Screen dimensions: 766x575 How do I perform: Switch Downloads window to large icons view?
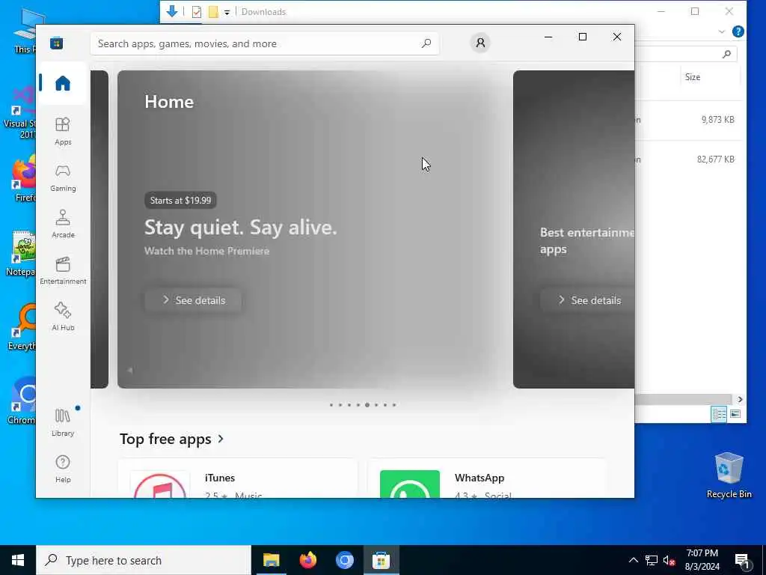[735, 414]
